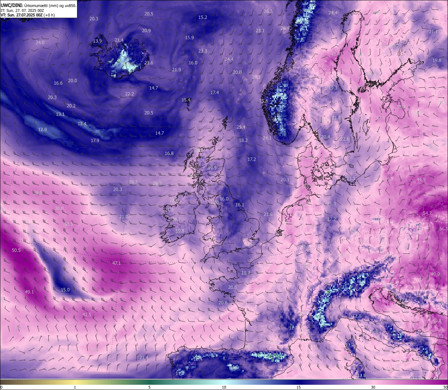
Task: Click the 16.1 value over England
Action: click(240, 205)
